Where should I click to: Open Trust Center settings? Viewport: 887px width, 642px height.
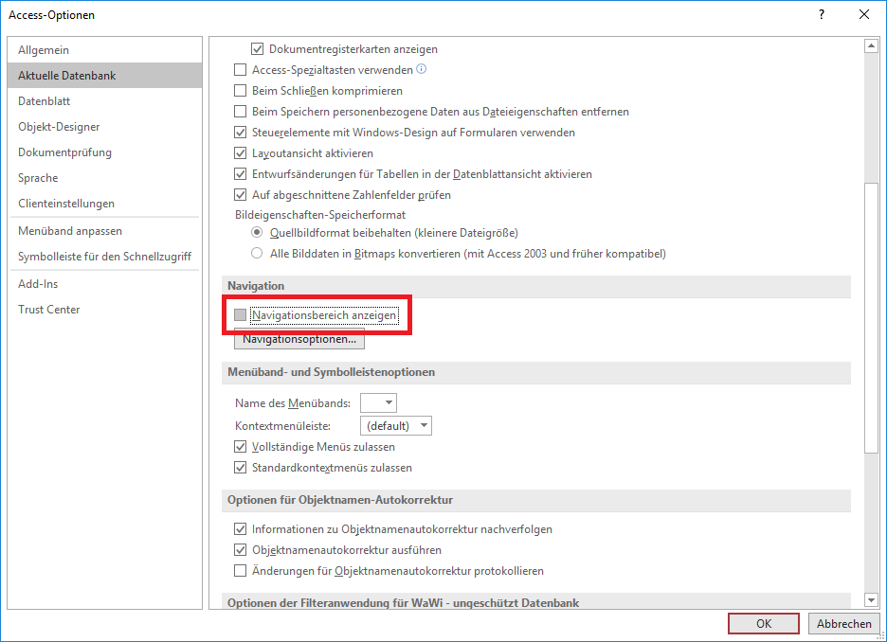coord(49,310)
